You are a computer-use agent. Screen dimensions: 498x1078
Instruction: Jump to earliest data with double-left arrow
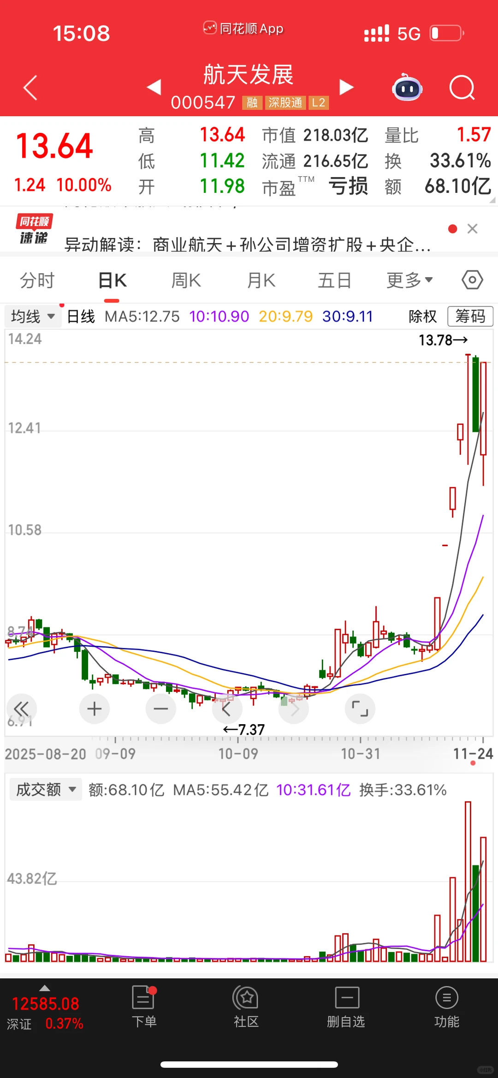tap(21, 709)
